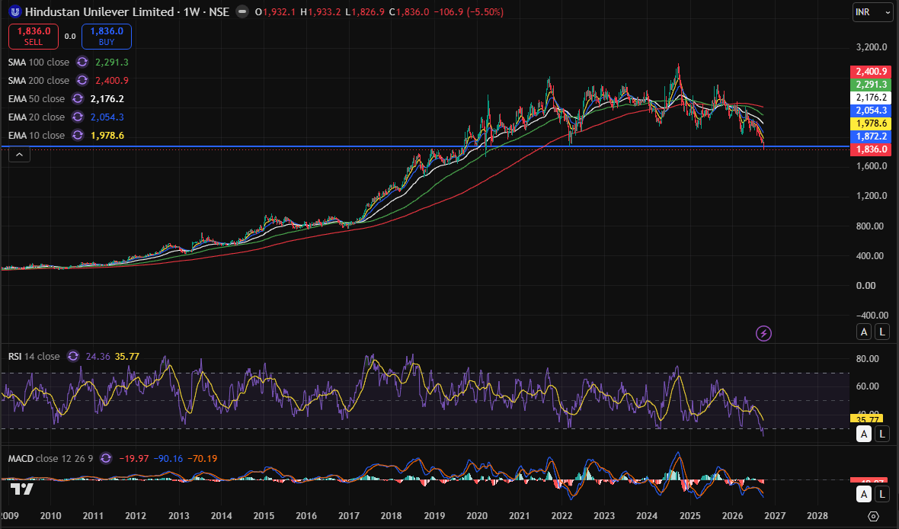
Task: Select the SMA 200 close legend
Action: [x=38, y=80]
